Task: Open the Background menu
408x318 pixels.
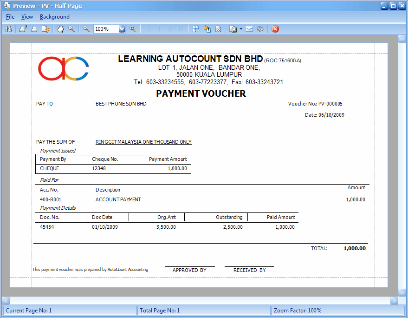Action: click(x=55, y=17)
